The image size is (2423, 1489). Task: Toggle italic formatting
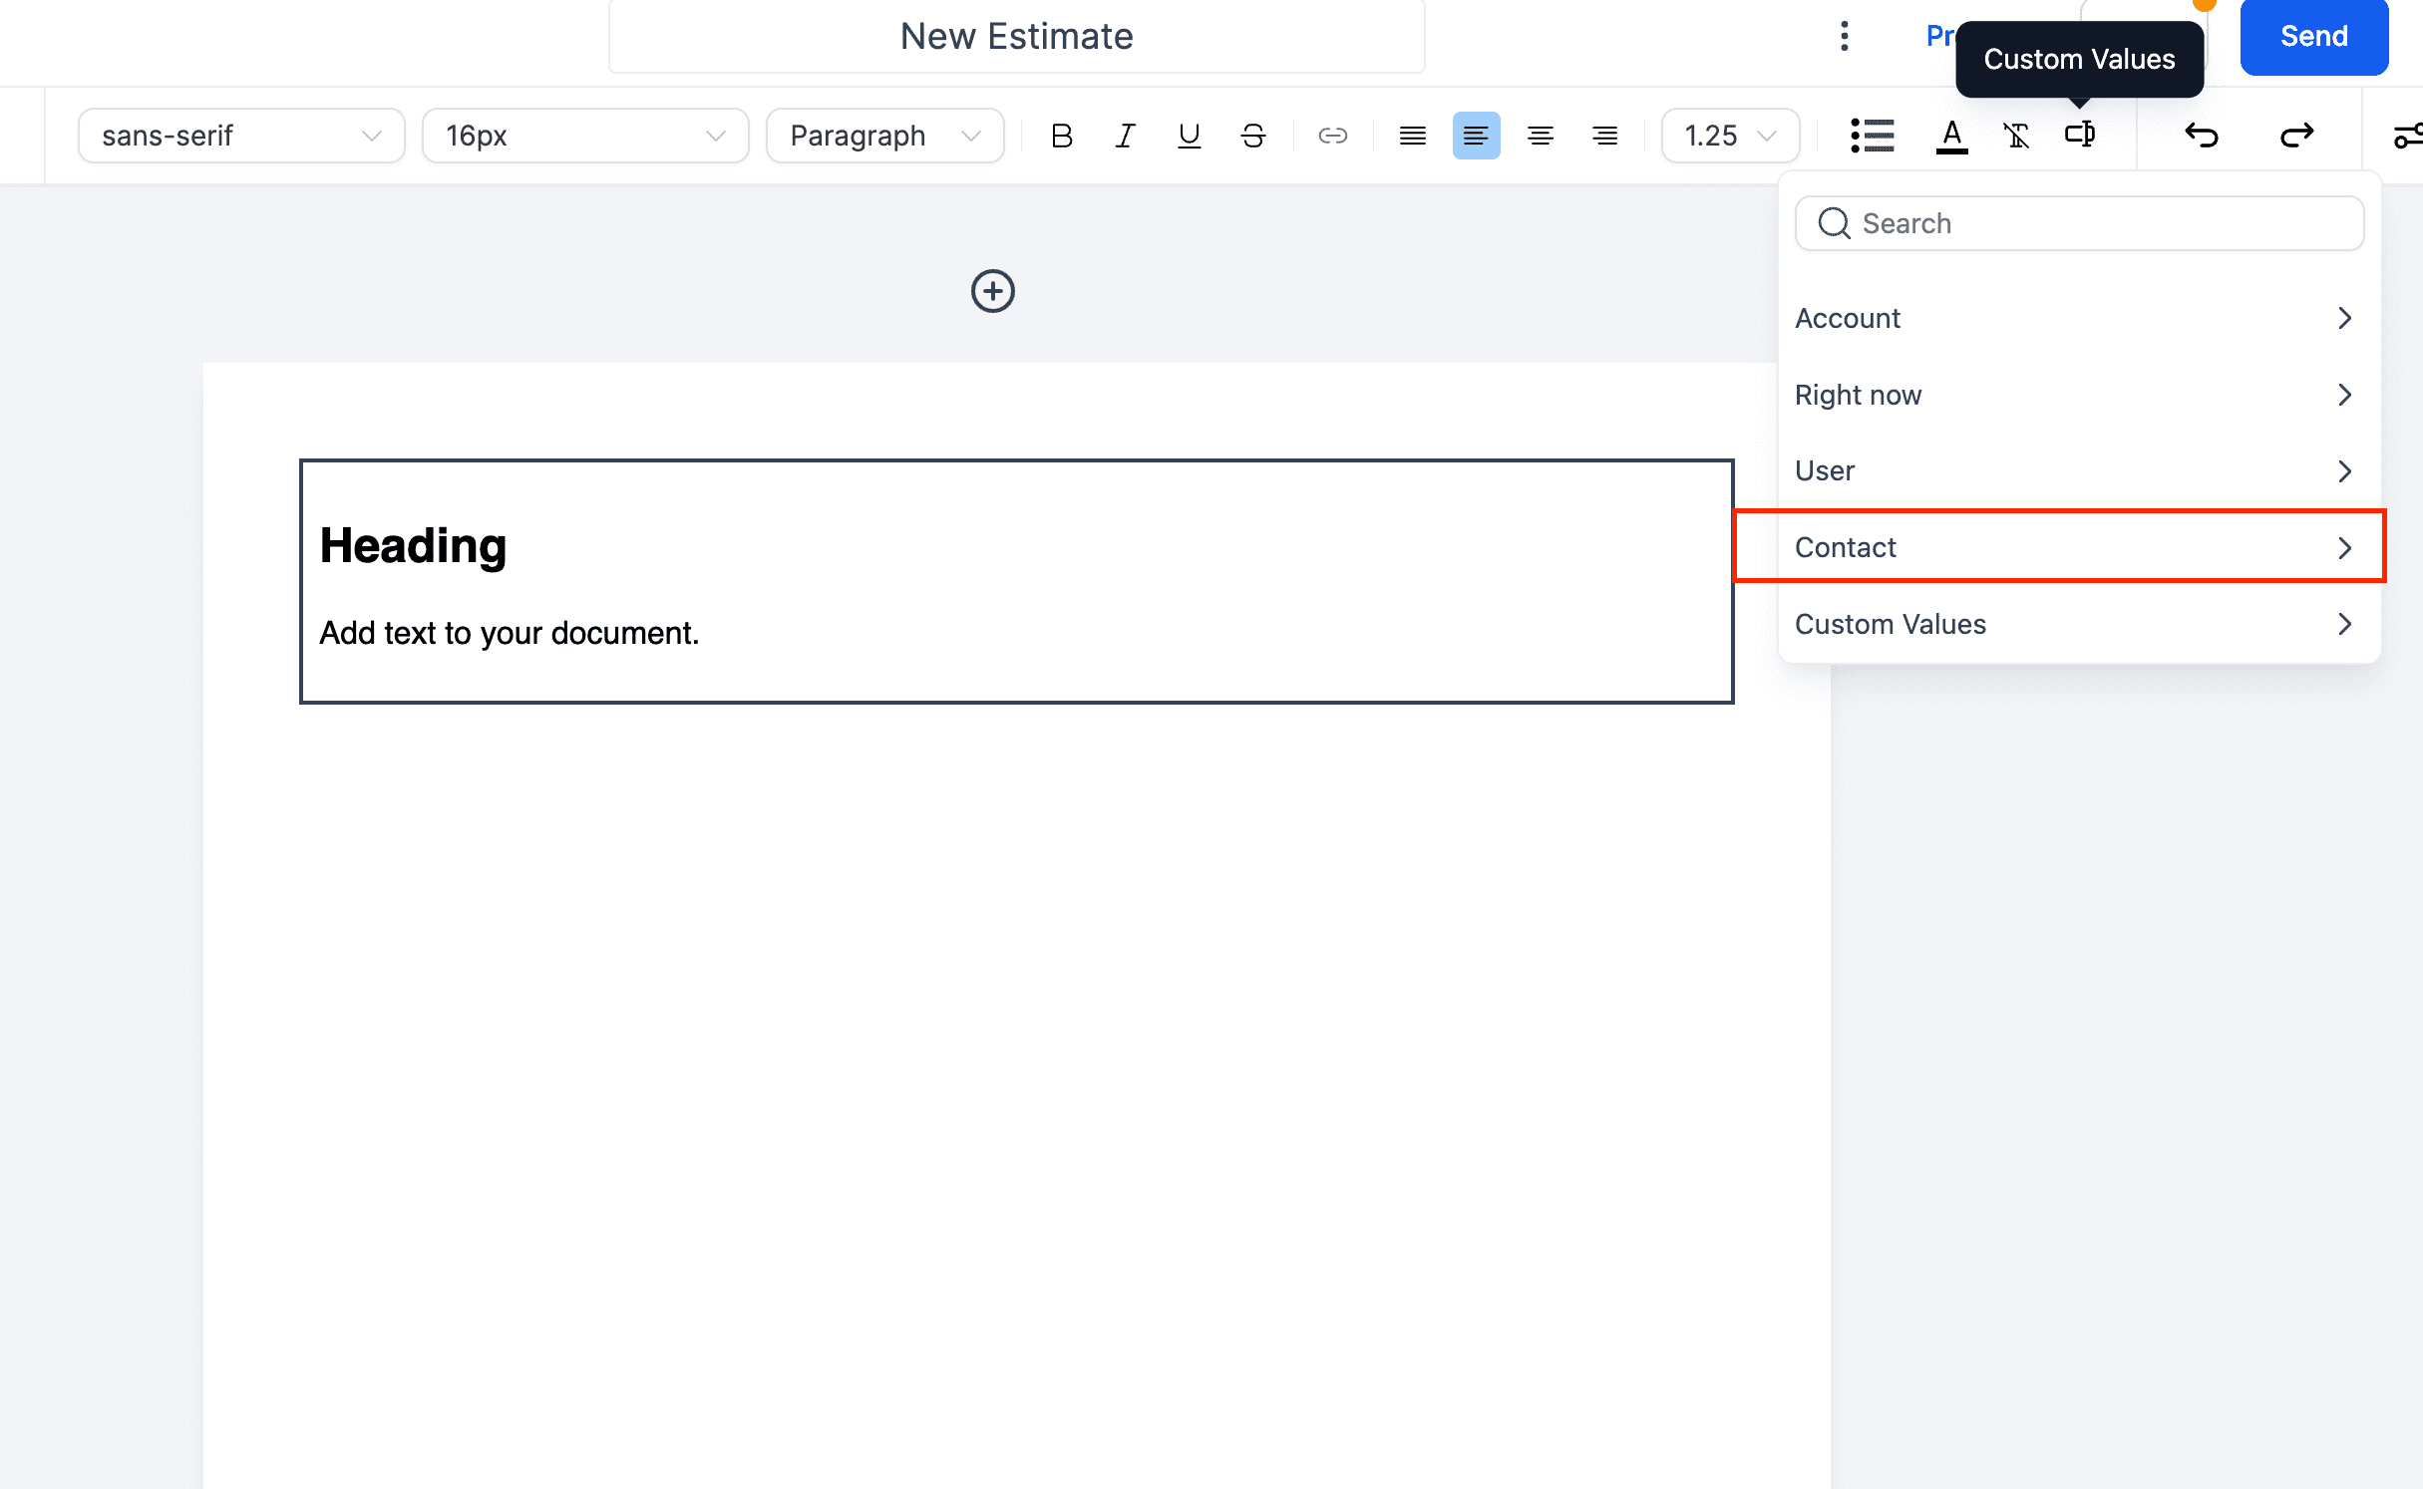click(1125, 136)
